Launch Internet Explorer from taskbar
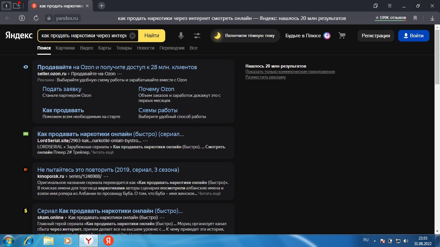Image resolution: width=440 pixels, height=247 pixels. tap(28, 241)
